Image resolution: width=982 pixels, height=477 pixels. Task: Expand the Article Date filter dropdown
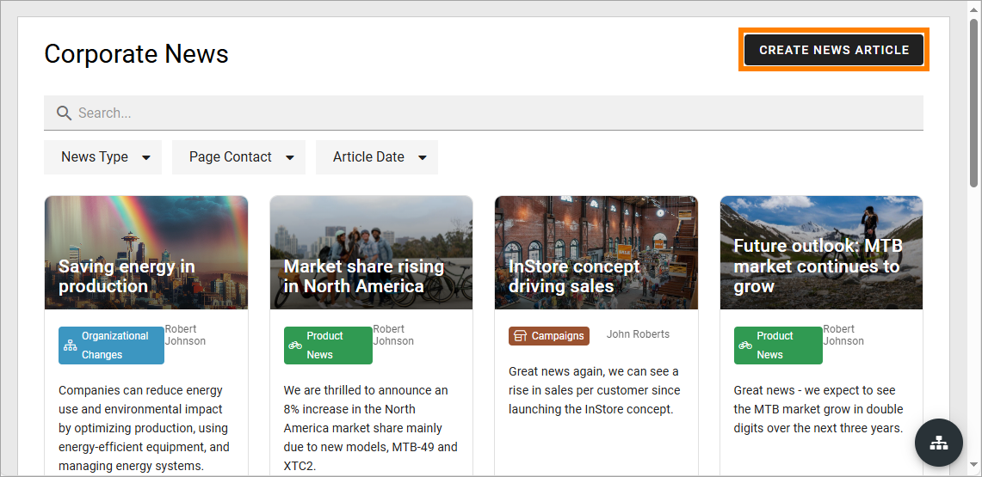point(376,157)
